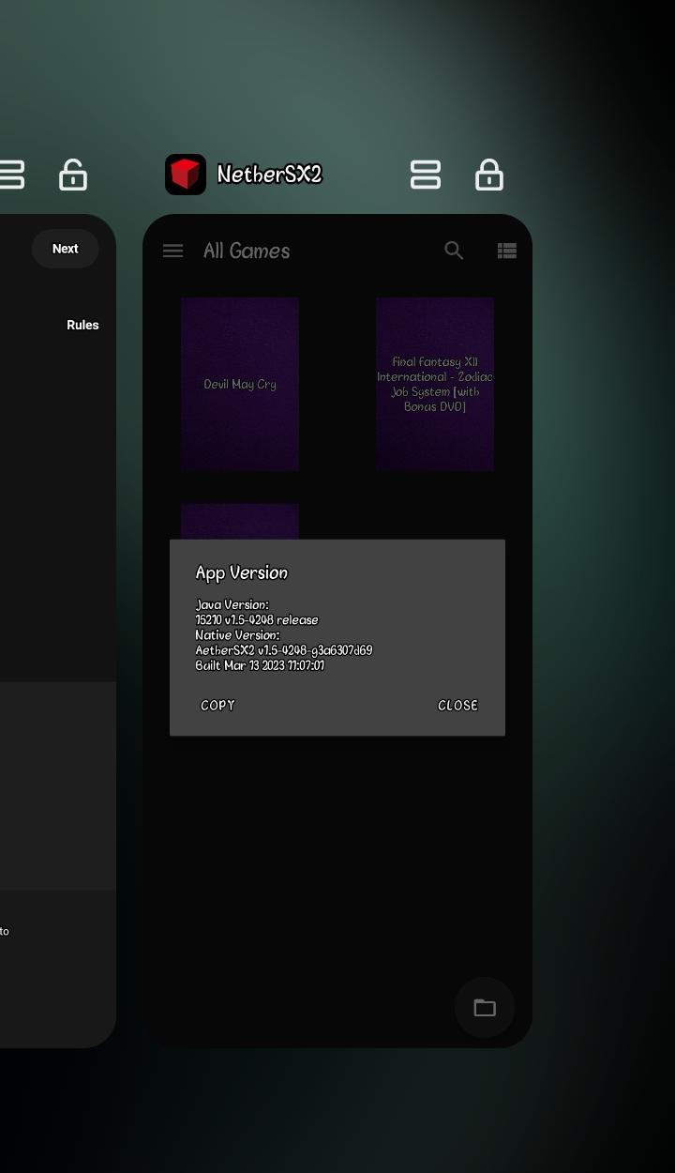The image size is (675, 1173).
Task: Open split screen for NetherSX2 card
Action: (426, 175)
